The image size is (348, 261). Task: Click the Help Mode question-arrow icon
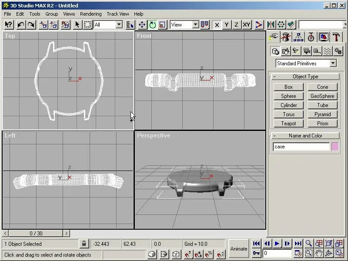click(9, 25)
